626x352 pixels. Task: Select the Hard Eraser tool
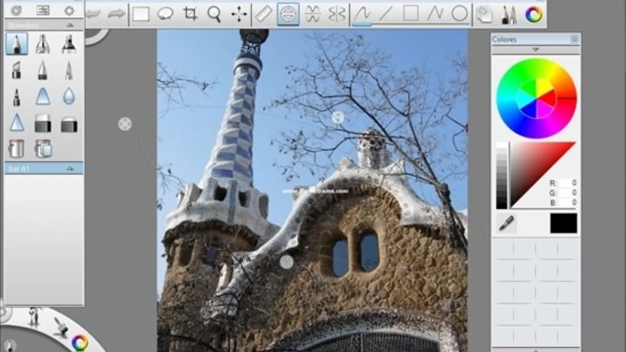43,123
